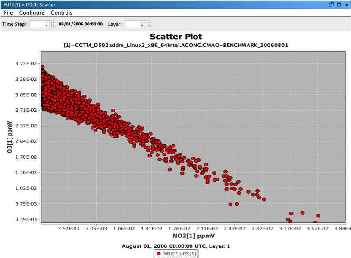Click the NO2[1]:O3[1] legend label

[x=180, y=254]
